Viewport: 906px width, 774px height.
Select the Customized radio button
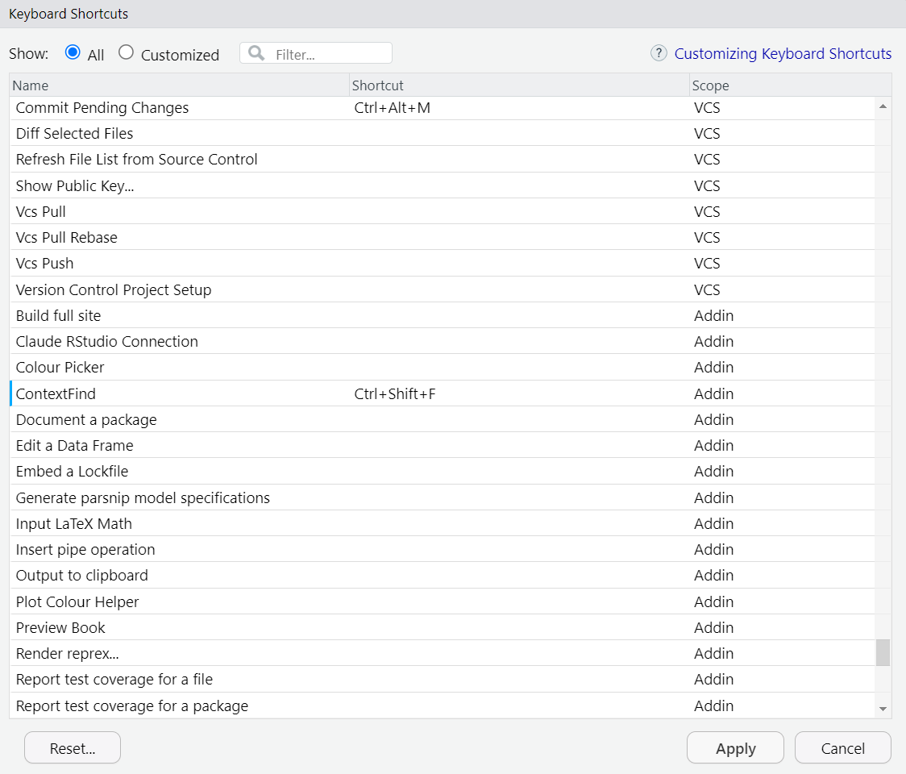click(x=126, y=52)
